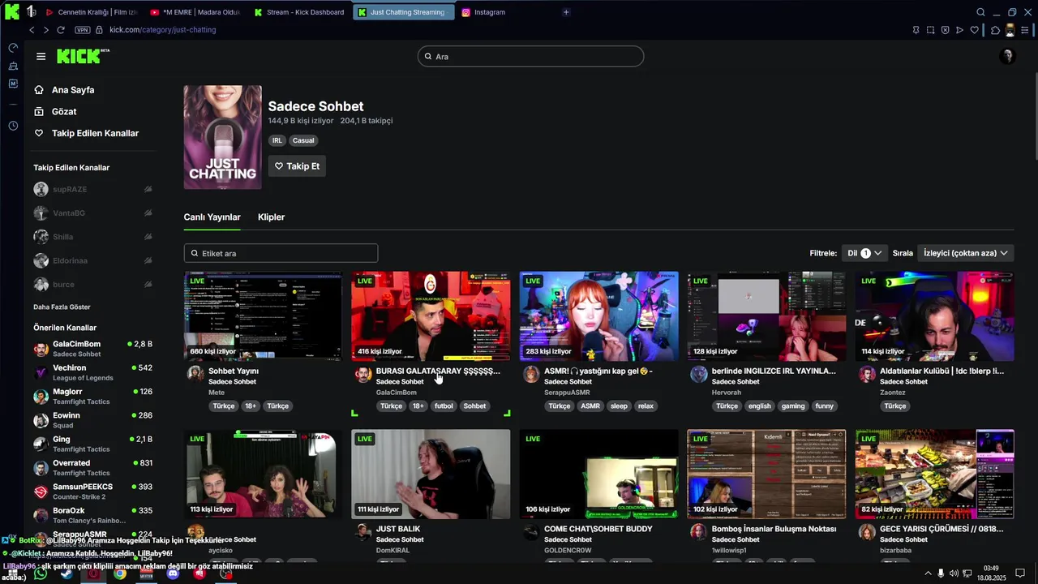
Task: Switch to Canlı Yayınlar tab
Action: coord(212,217)
